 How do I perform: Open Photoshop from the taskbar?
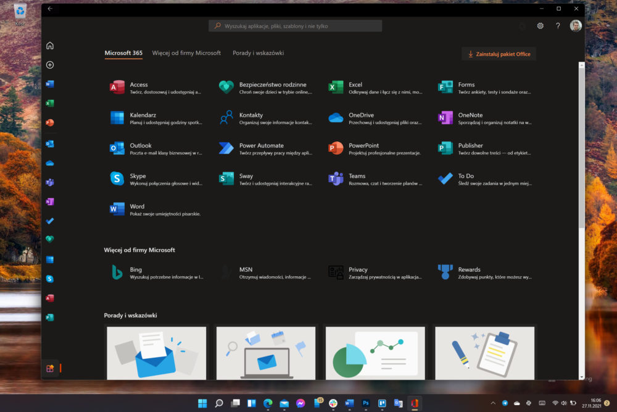pyautogui.click(x=365, y=403)
